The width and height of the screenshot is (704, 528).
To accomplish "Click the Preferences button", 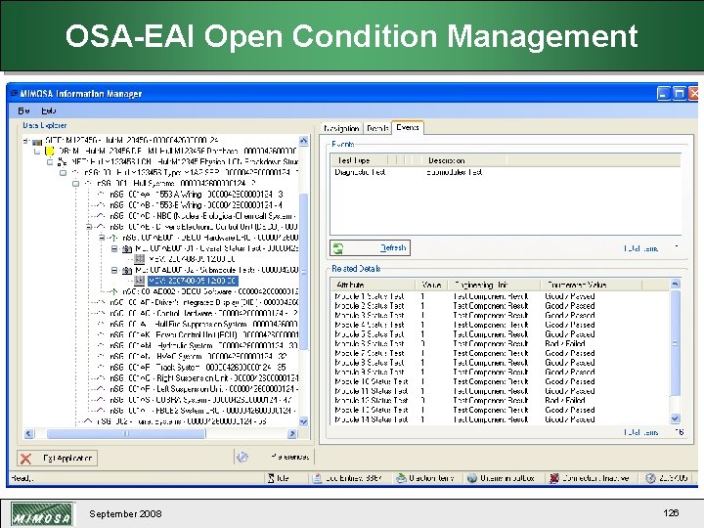I will 274,457.
